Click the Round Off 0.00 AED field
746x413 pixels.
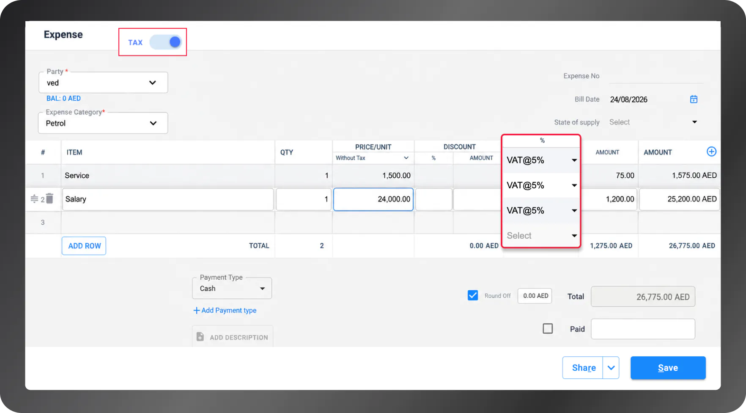[x=535, y=296]
